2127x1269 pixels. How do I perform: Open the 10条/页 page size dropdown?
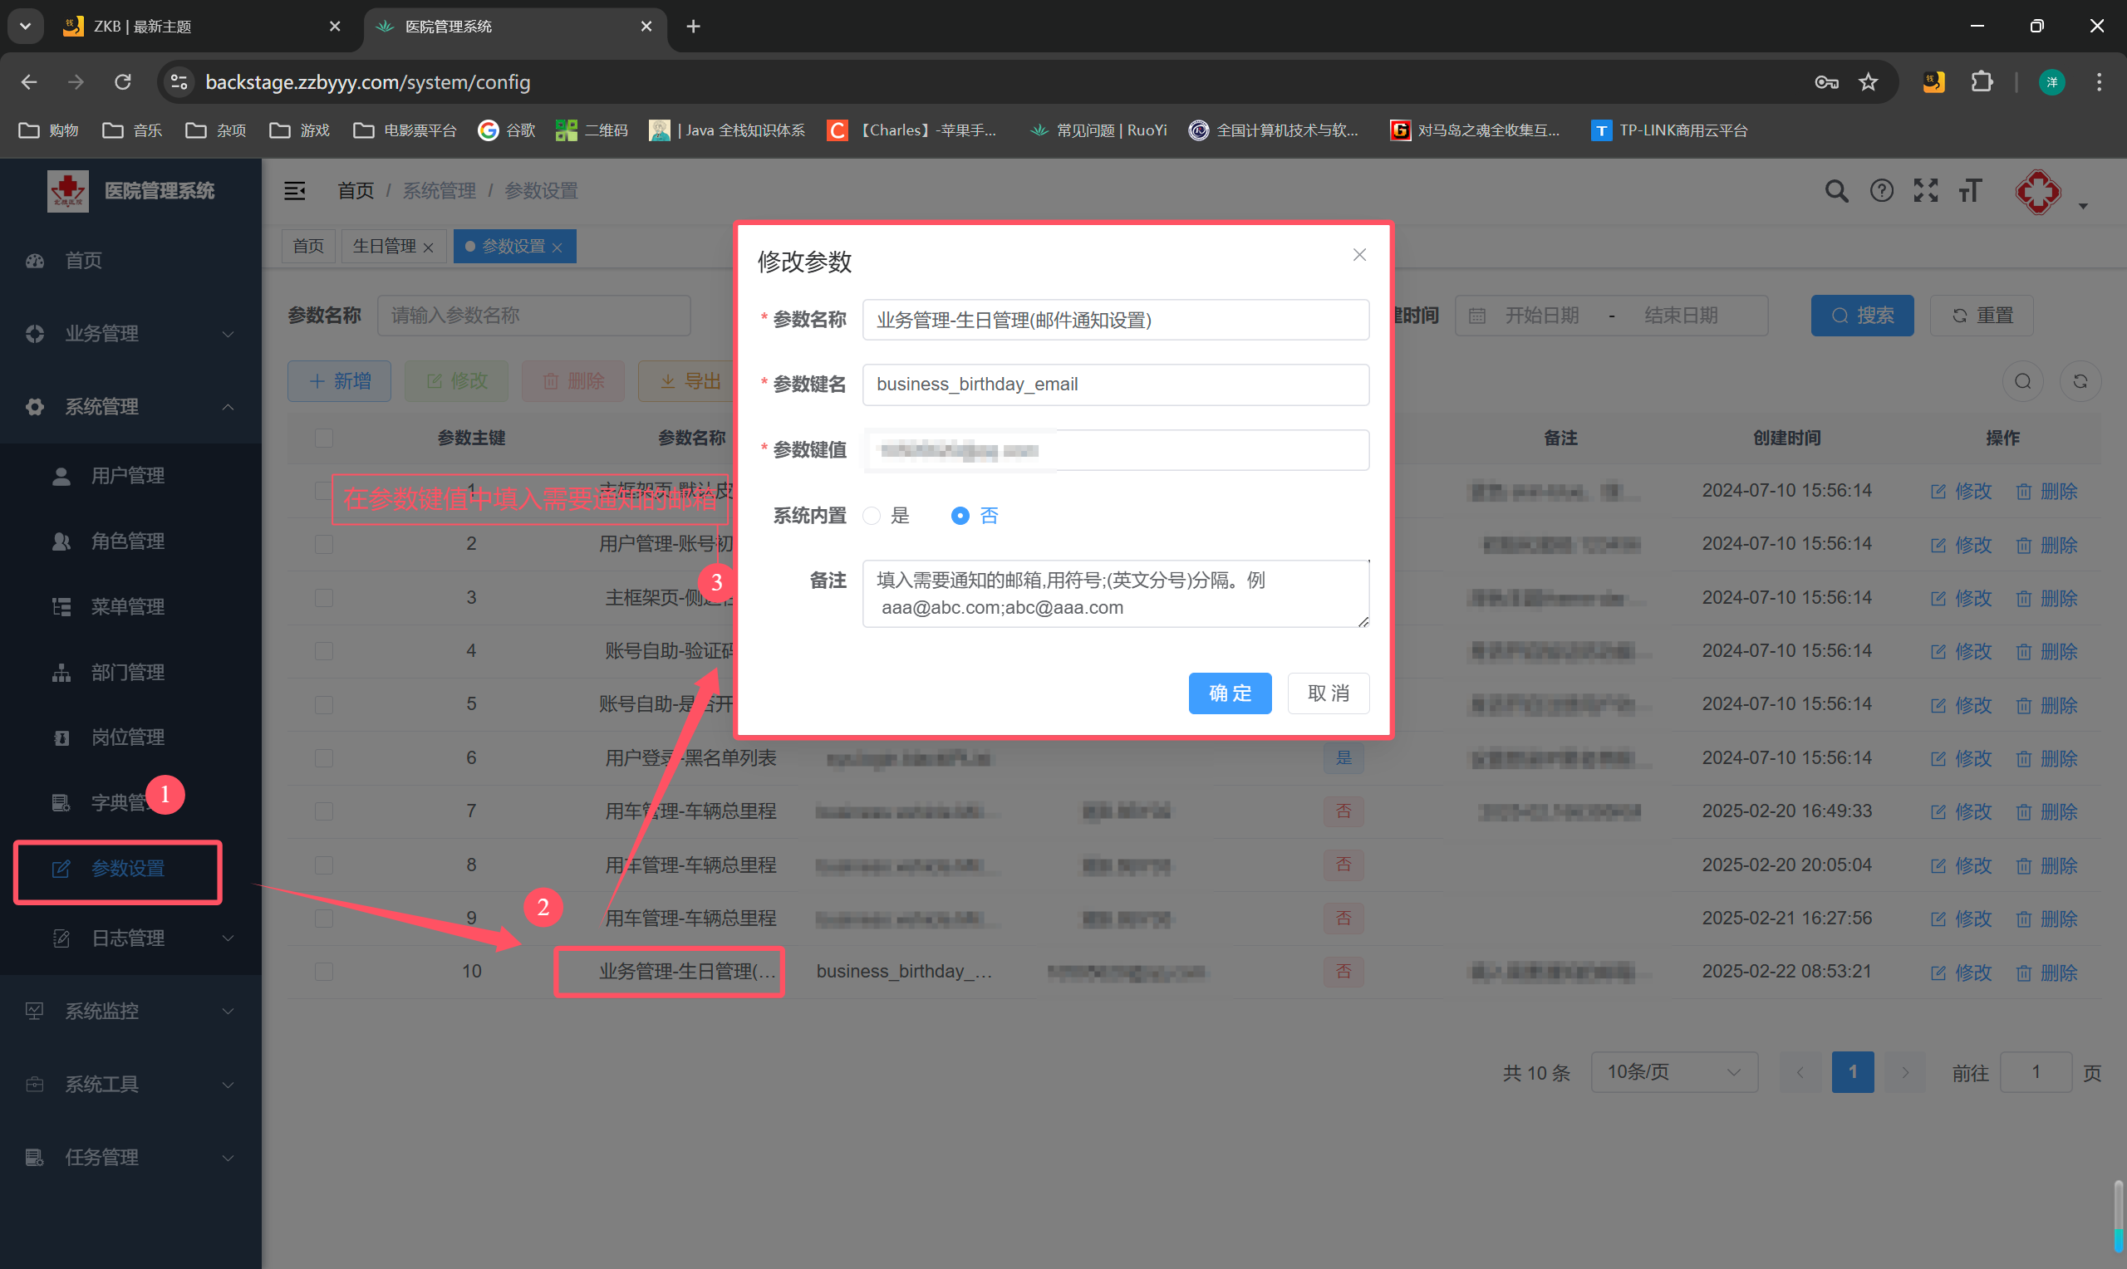tap(1673, 1071)
